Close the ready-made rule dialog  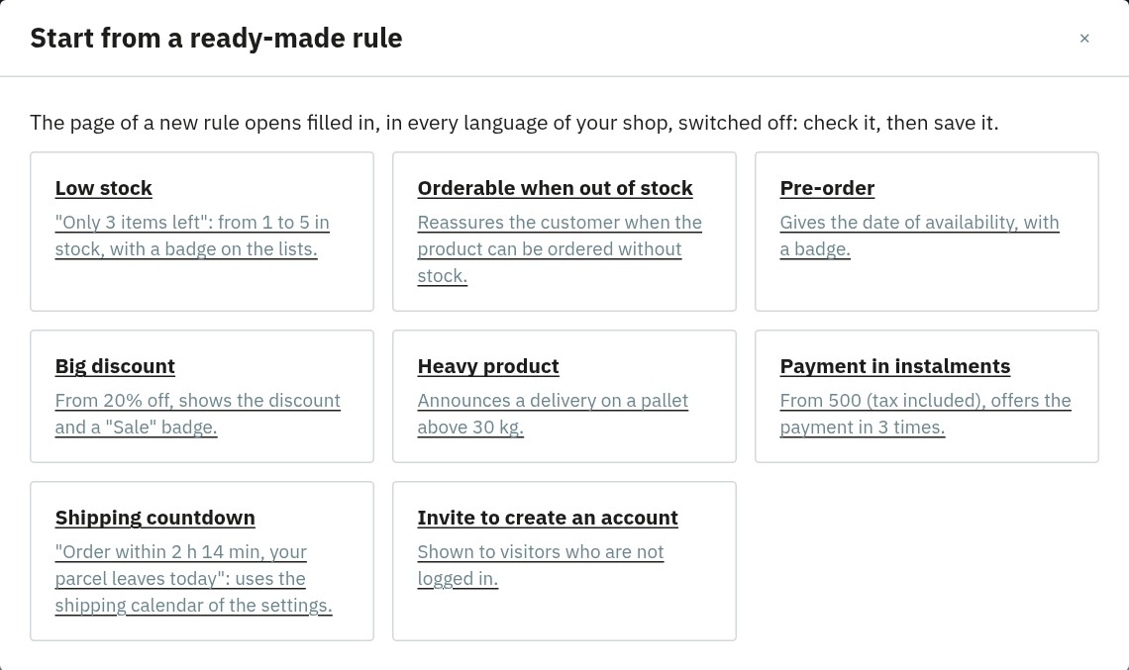pos(1084,39)
